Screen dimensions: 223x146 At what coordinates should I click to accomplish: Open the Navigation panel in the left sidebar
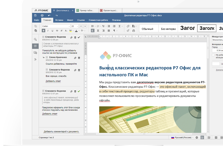point(35,59)
